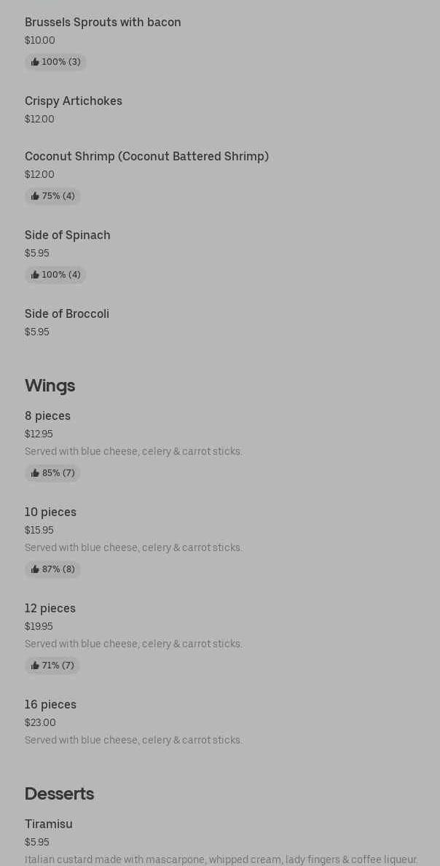This screenshot has width=440, height=866.
Task: Click thumbs-up icon under Side of Spinach
Action: 35,276
